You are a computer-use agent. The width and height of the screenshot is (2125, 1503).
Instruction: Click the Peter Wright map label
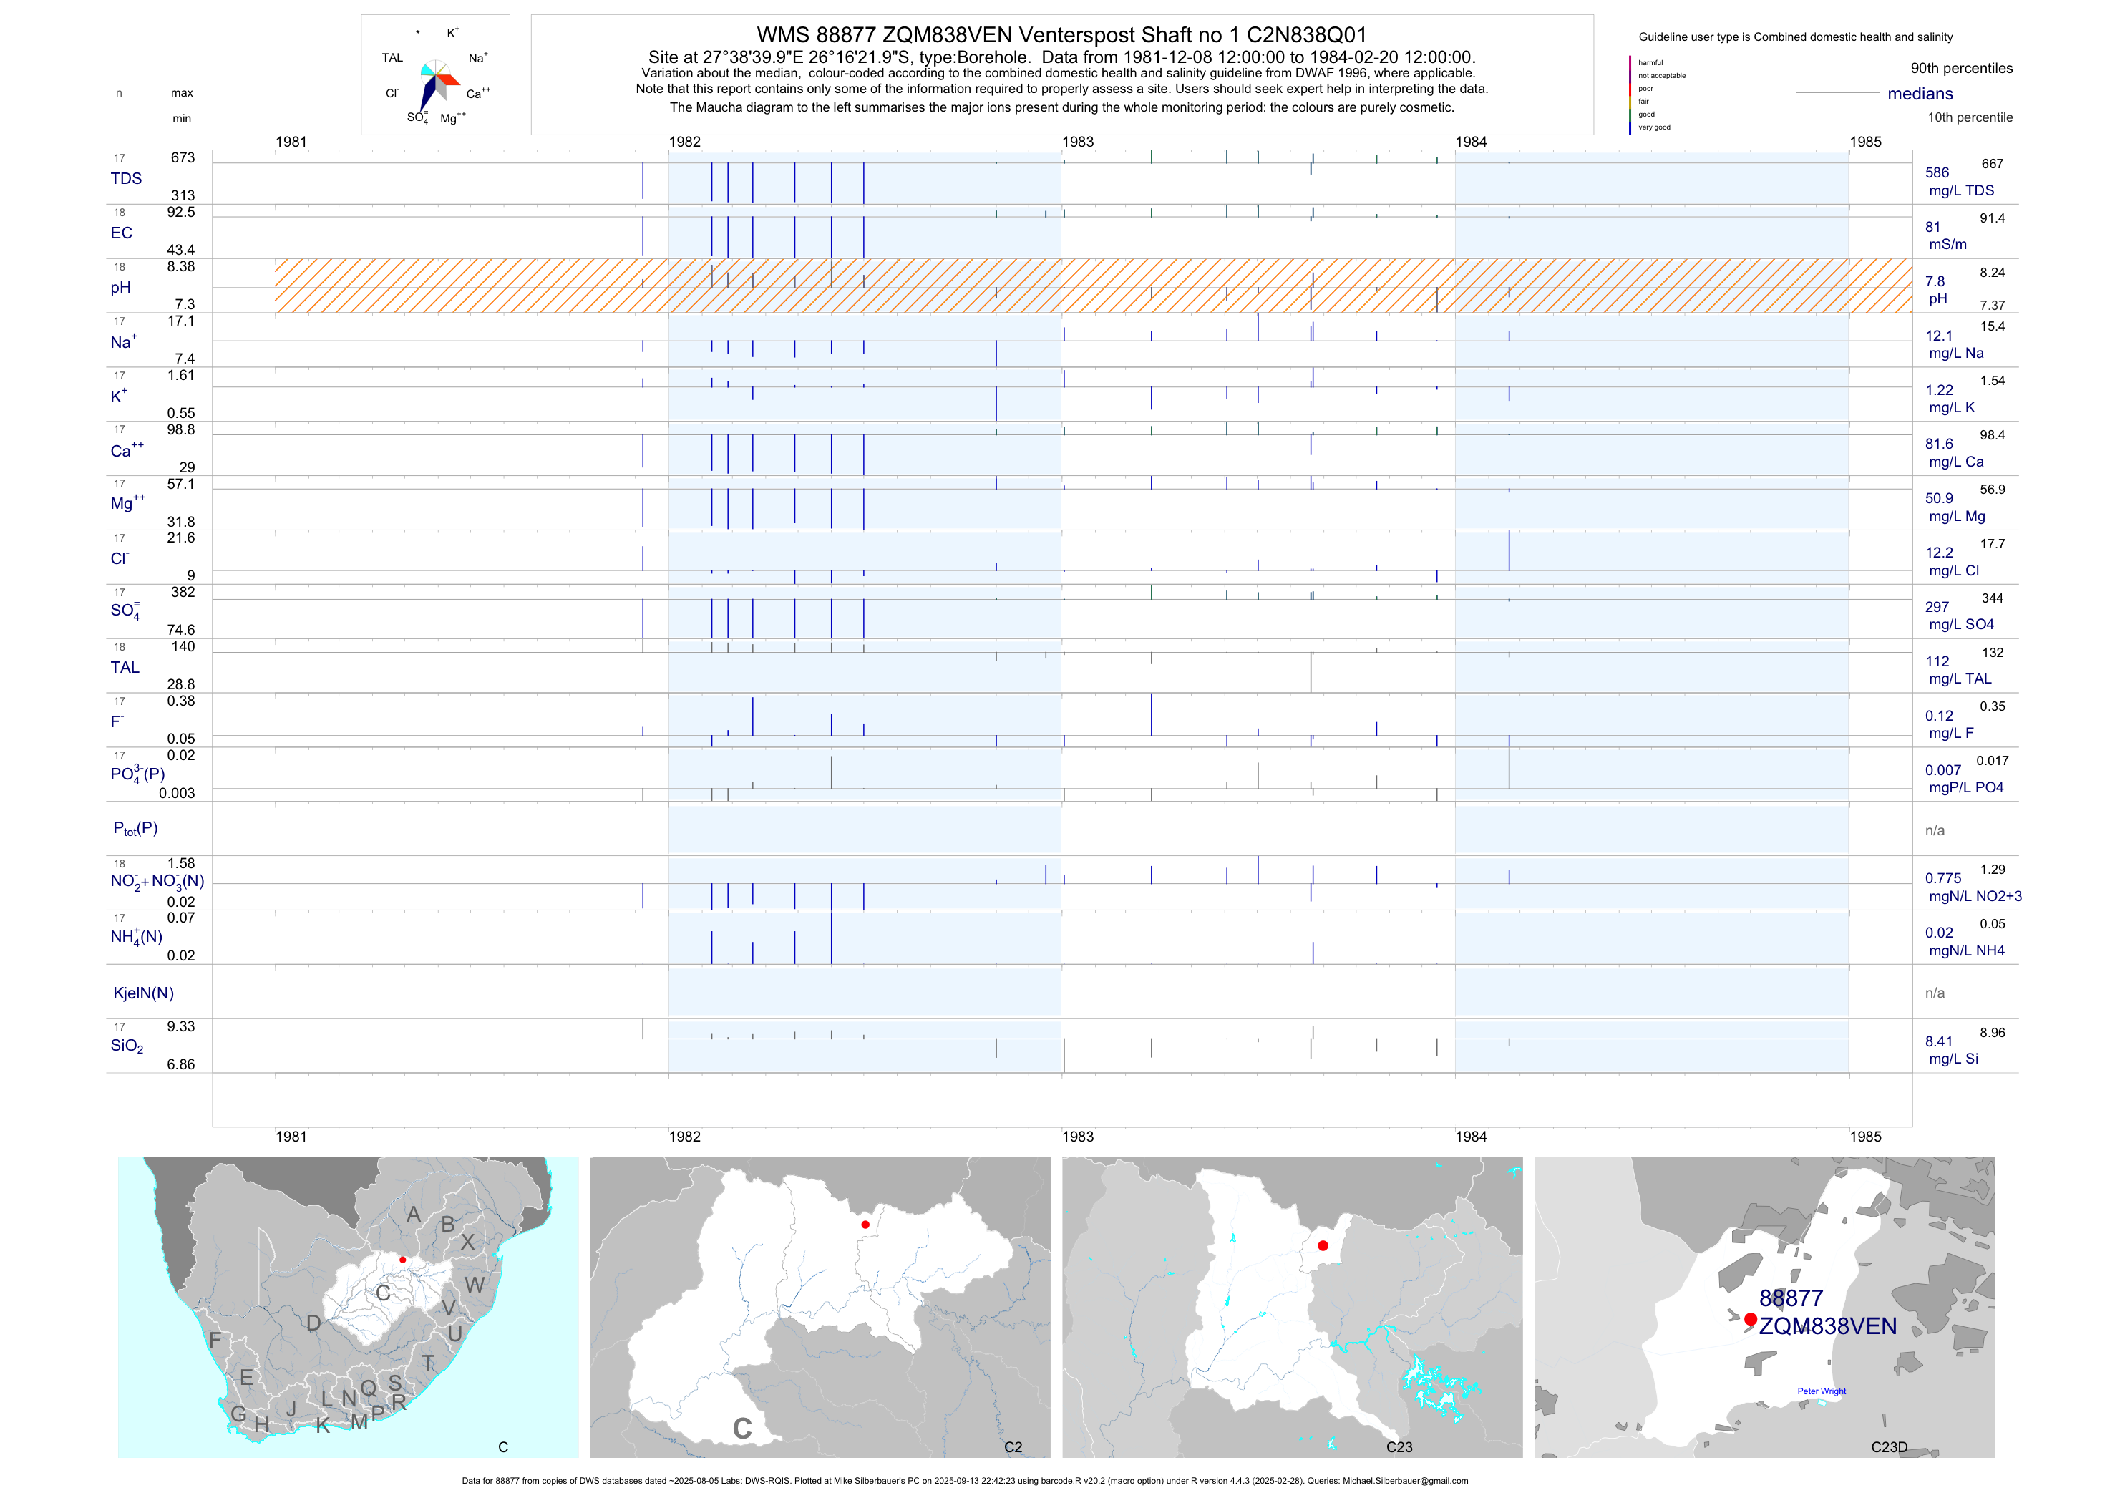tap(1821, 1391)
